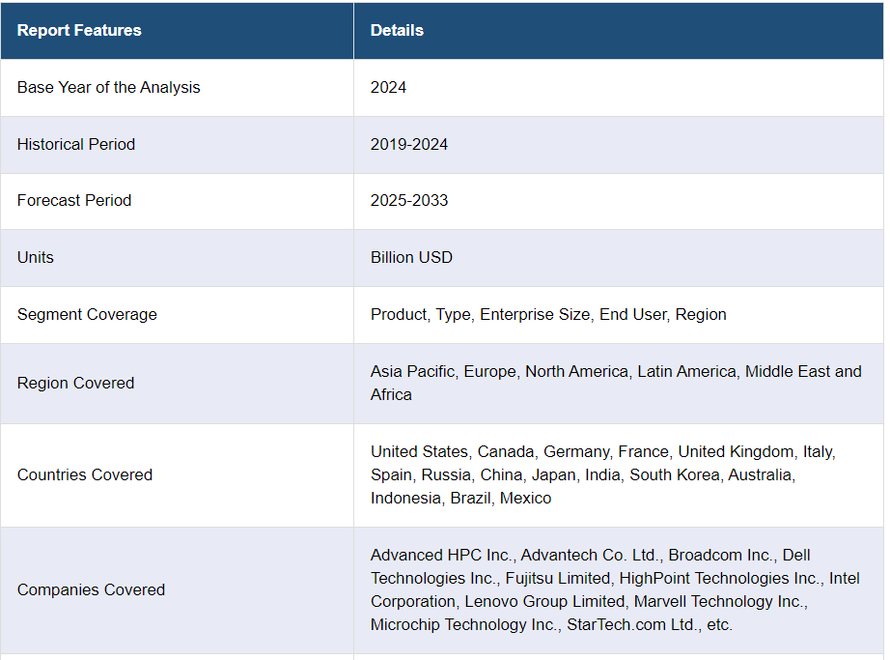
Task: Click the "Report Features" column header
Action: (79, 30)
